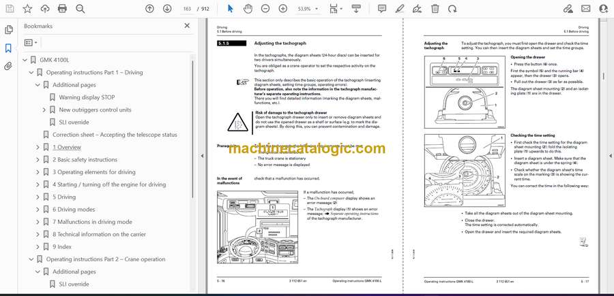Open page thumbnails panel

coord(8,30)
